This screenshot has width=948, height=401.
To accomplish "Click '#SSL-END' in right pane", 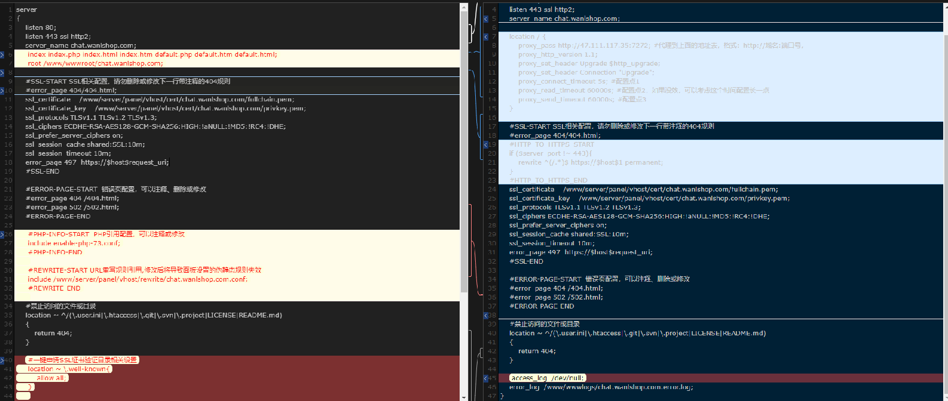I will (526, 261).
